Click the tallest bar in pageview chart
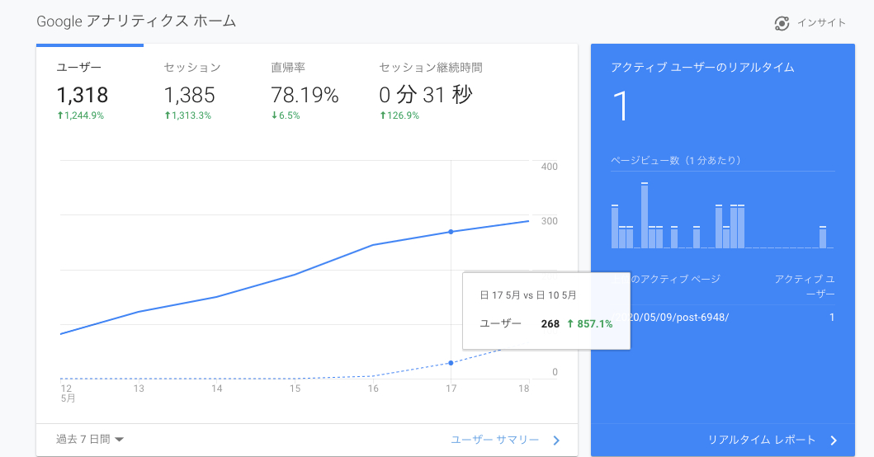Image resolution: width=874 pixels, height=457 pixels. pos(645,215)
